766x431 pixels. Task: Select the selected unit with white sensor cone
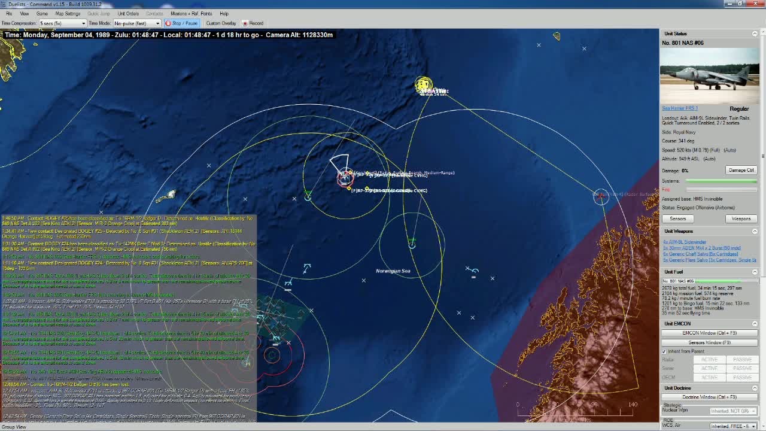[345, 177]
